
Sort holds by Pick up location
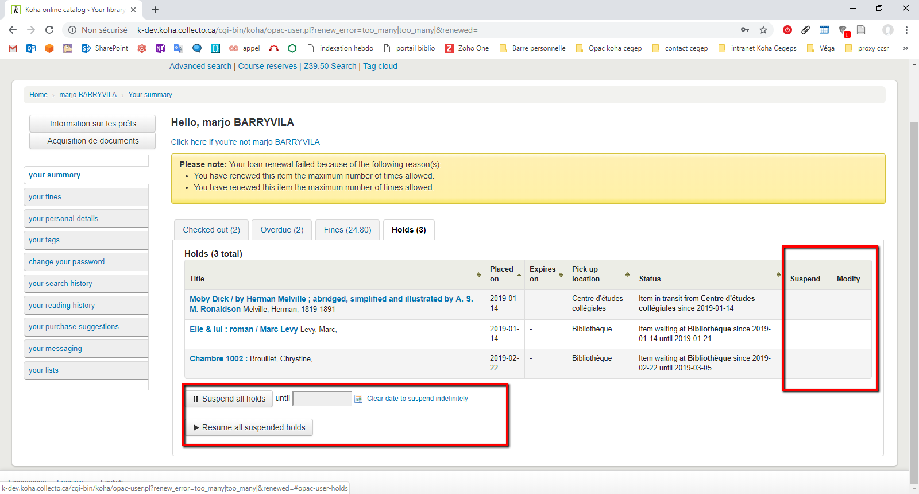tap(627, 275)
